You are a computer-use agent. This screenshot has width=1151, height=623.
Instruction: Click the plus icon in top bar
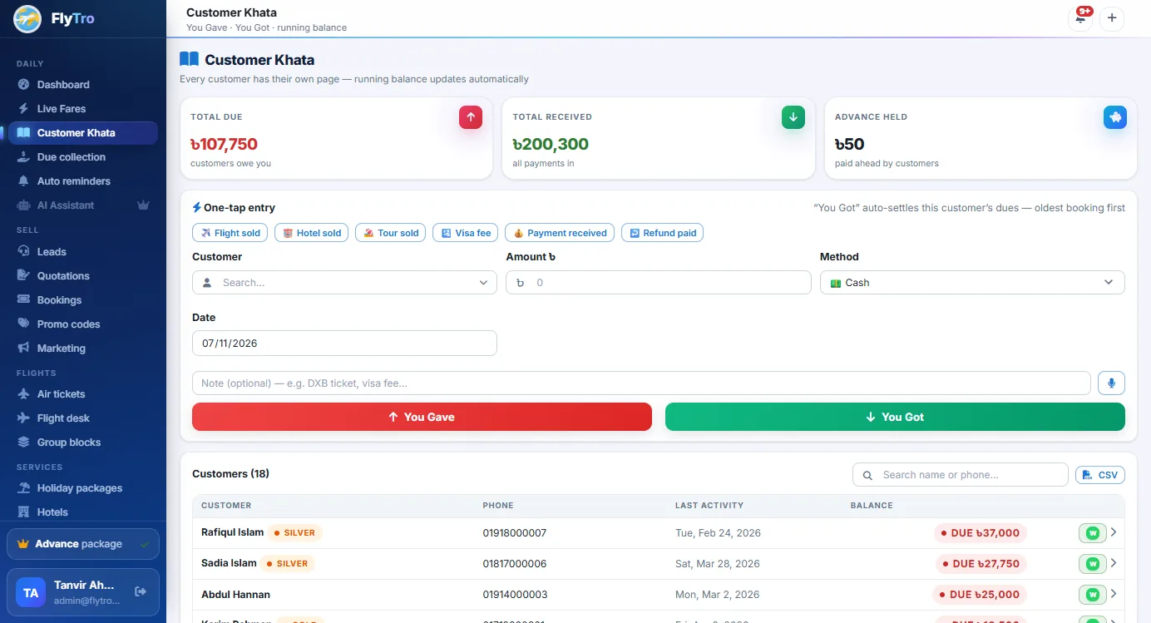[x=1112, y=18]
